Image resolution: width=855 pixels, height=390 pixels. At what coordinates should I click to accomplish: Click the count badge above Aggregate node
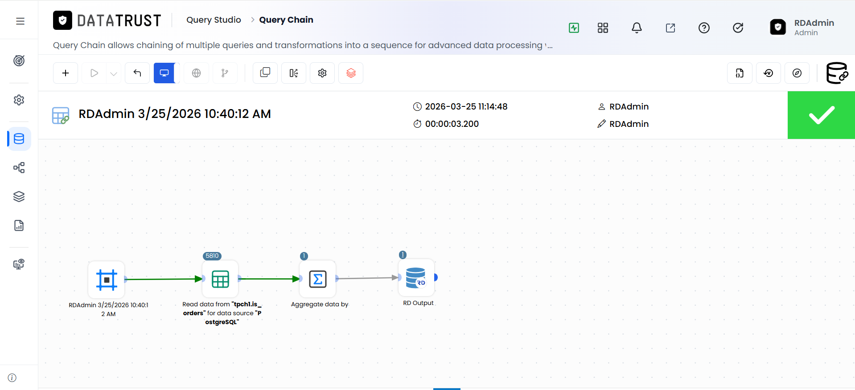(304, 256)
